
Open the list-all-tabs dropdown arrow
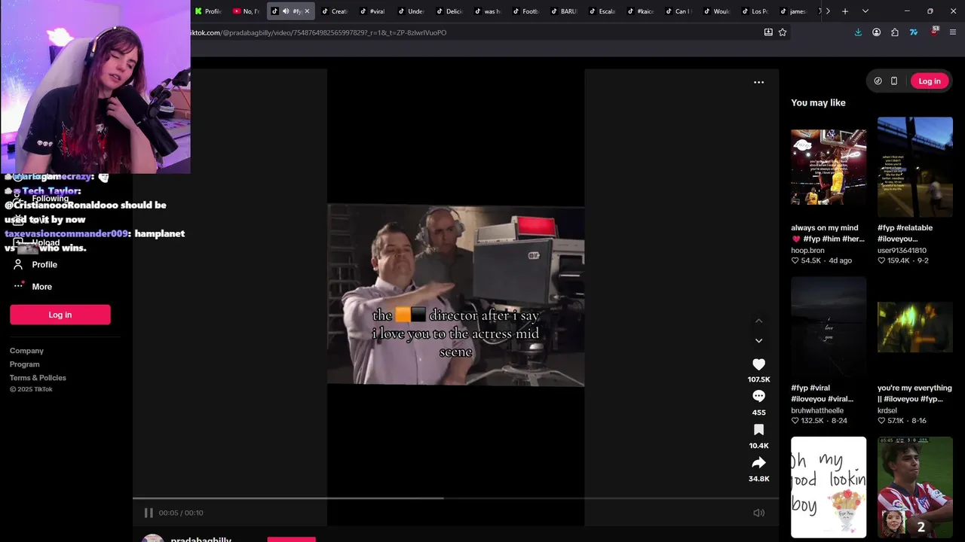point(865,11)
